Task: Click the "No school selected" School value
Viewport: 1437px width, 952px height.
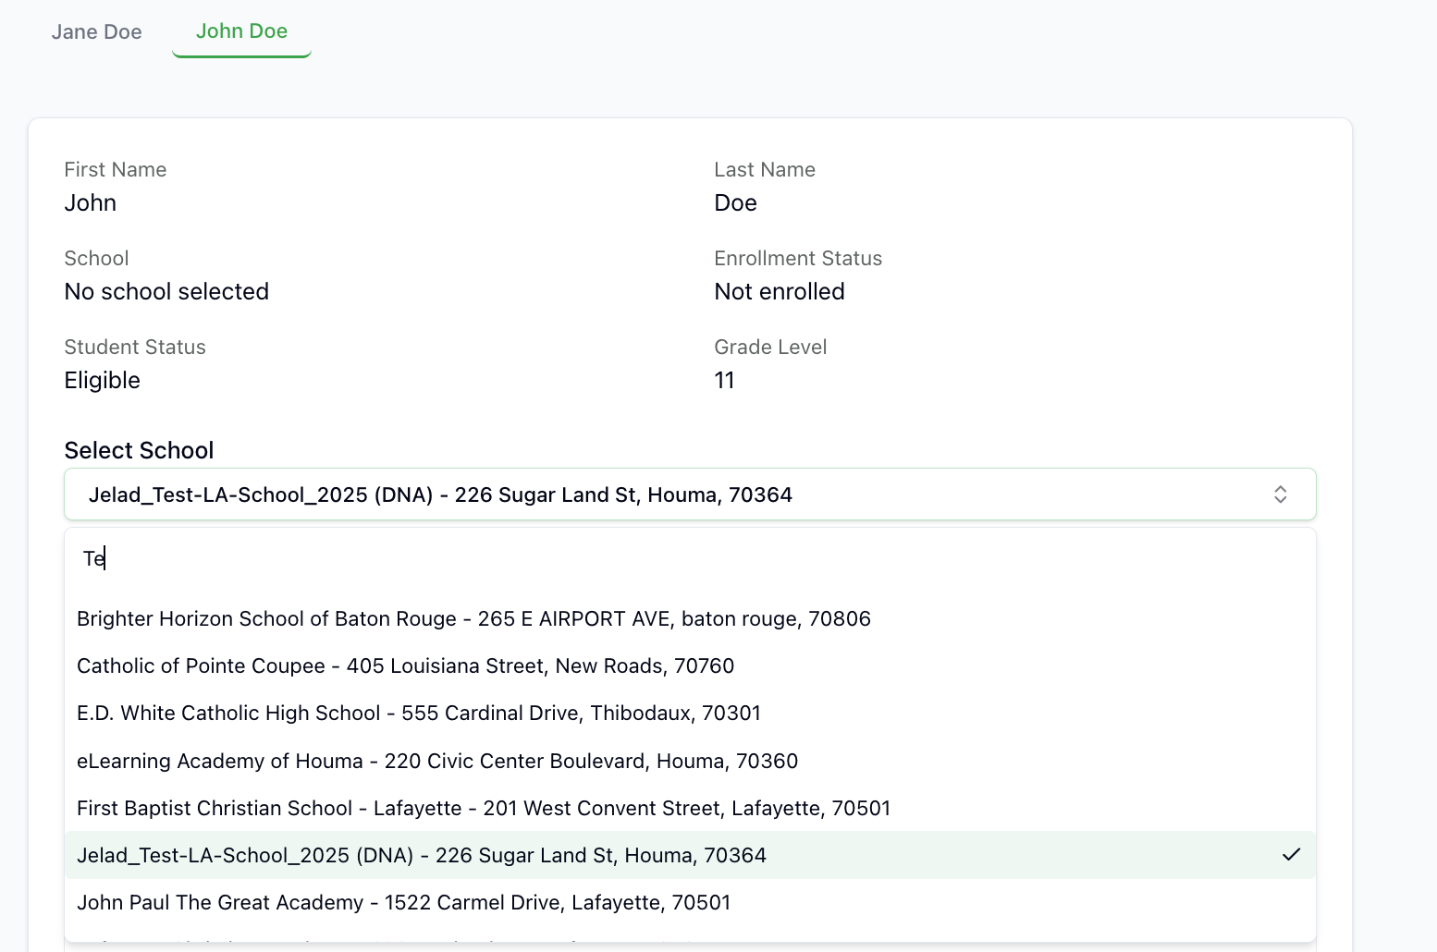Action: tap(166, 292)
